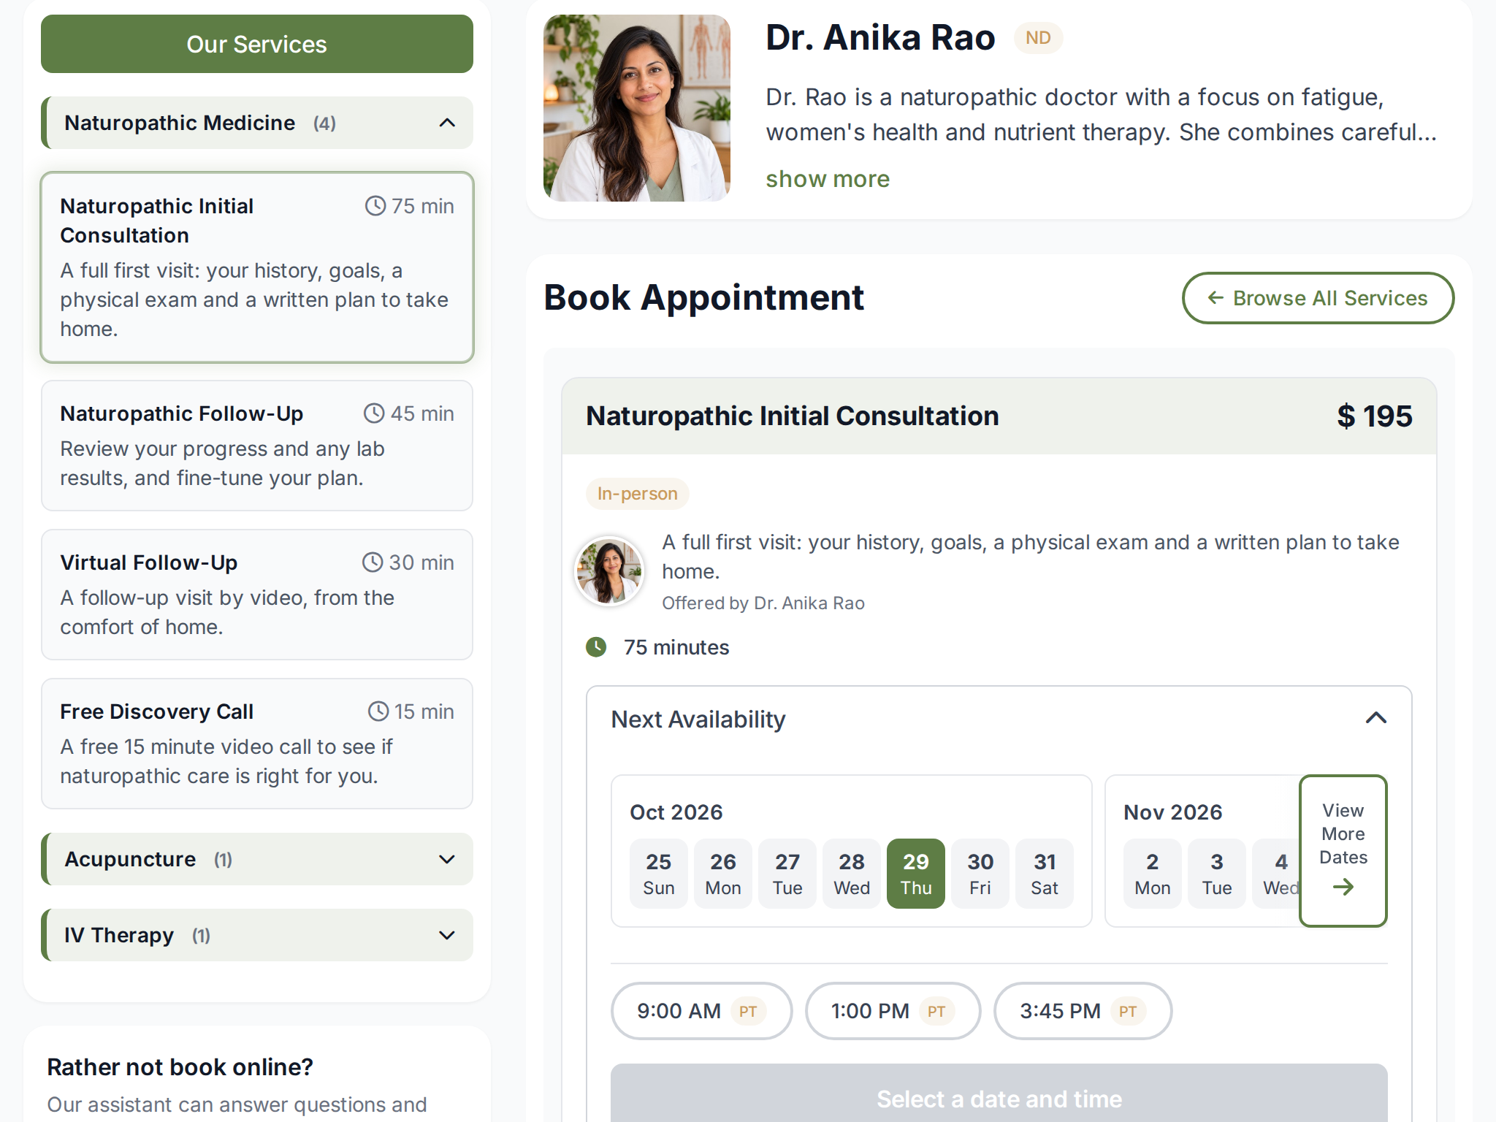The width and height of the screenshot is (1496, 1122).
Task: Pick Saturday October 31 date
Action: 1045,874
